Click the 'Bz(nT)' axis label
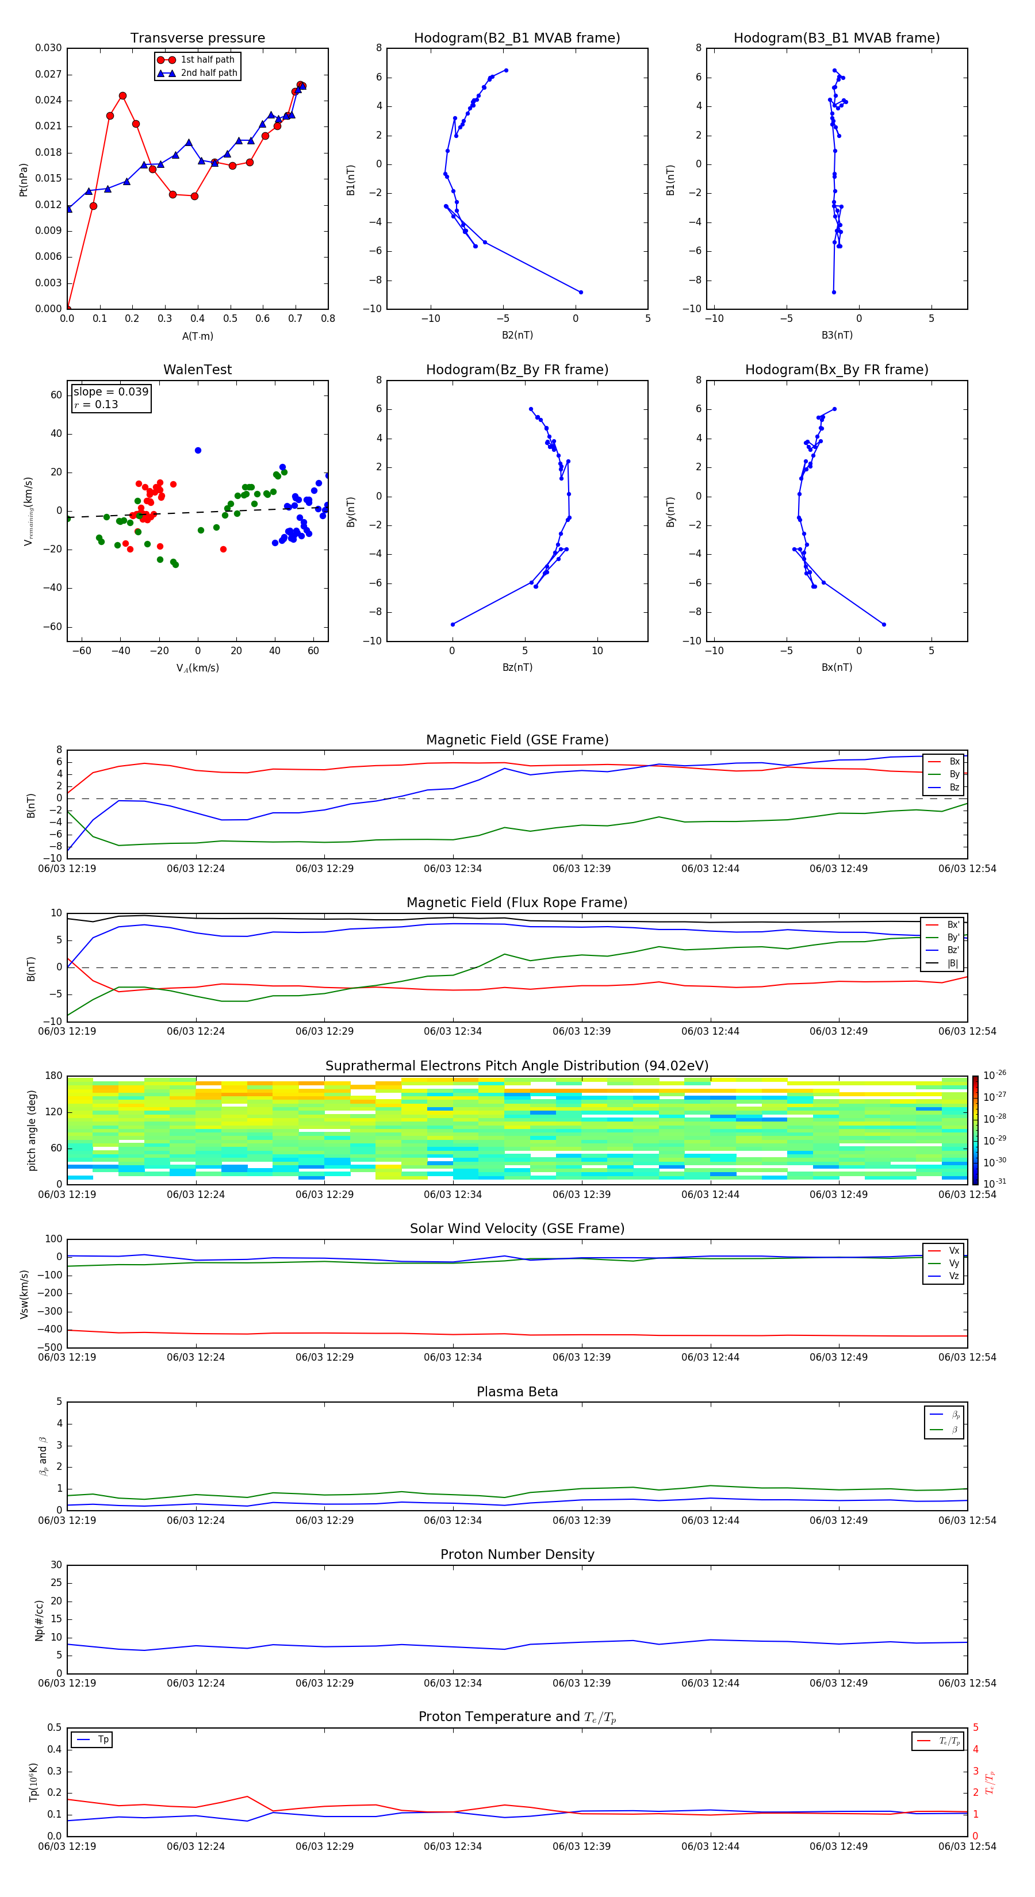The width and height of the screenshot is (1035, 1897). coord(517,667)
